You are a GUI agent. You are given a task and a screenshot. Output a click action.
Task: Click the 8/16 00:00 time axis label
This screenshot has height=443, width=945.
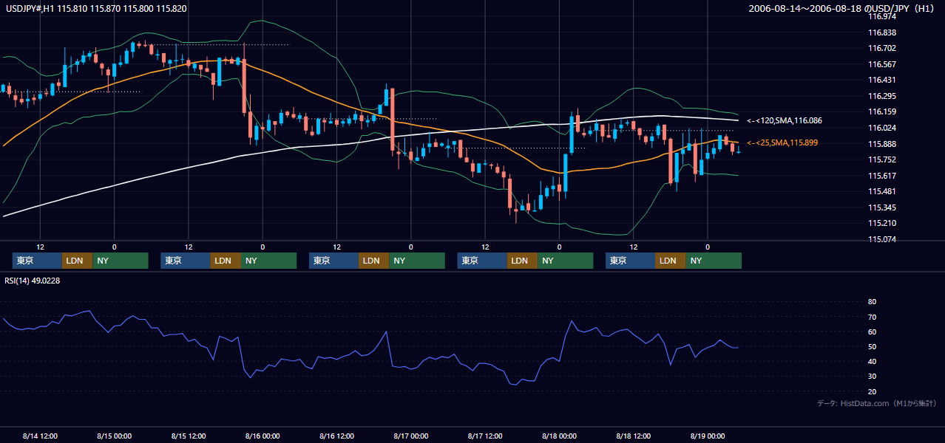262,436
